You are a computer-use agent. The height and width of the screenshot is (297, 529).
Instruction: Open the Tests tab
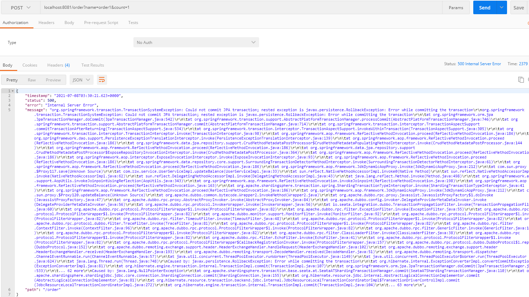point(133,22)
